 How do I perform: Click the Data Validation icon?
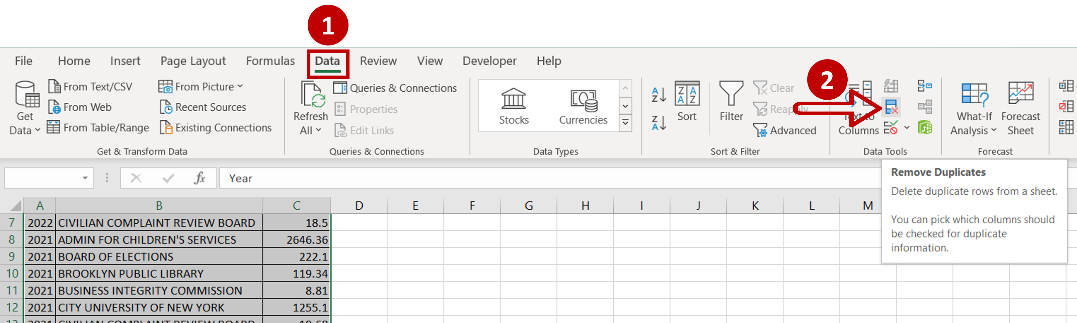(891, 128)
